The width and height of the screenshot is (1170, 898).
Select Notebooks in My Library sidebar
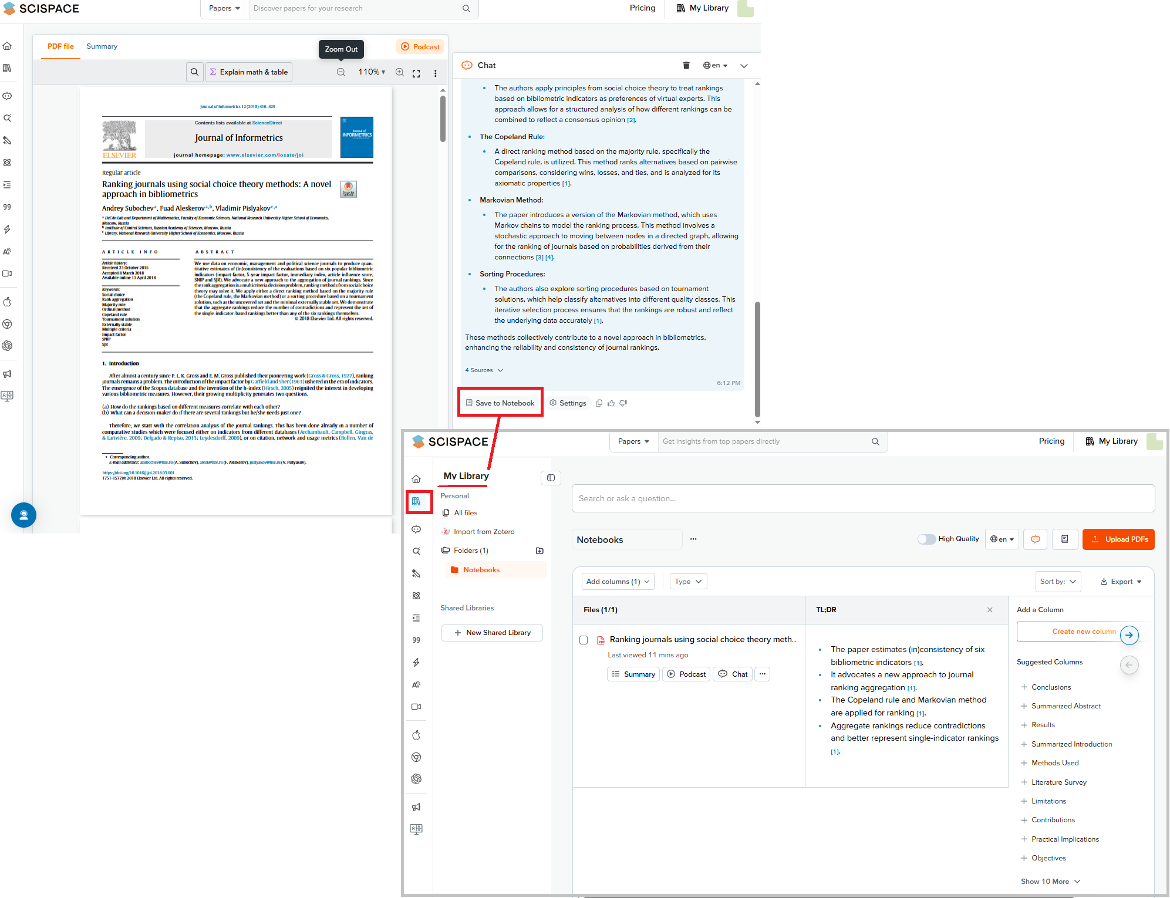pyautogui.click(x=481, y=570)
